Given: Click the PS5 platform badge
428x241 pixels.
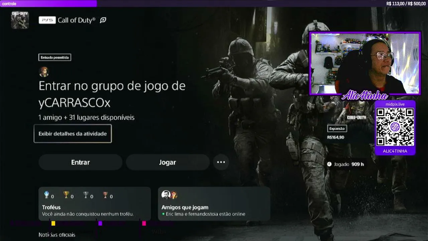Looking at the screenshot, I should click(47, 20).
